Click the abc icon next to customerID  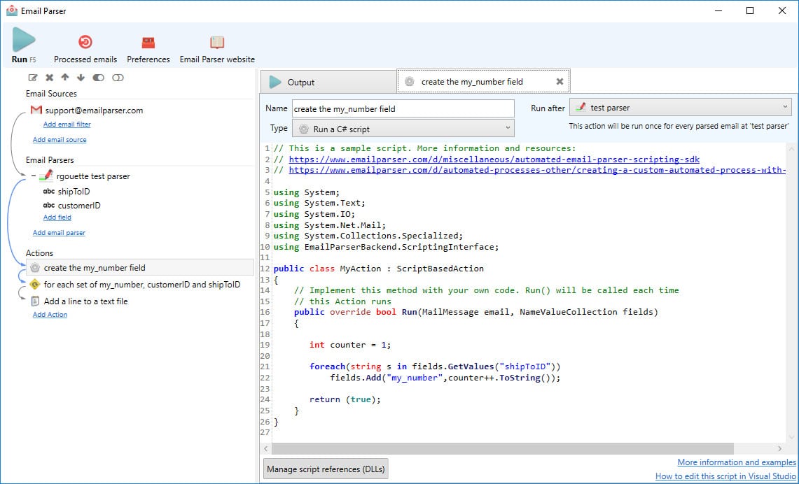pos(49,206)
